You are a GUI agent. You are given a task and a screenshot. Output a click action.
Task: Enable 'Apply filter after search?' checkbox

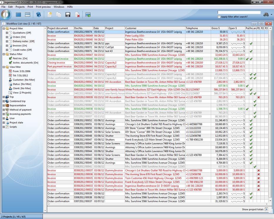click(219, 17)
